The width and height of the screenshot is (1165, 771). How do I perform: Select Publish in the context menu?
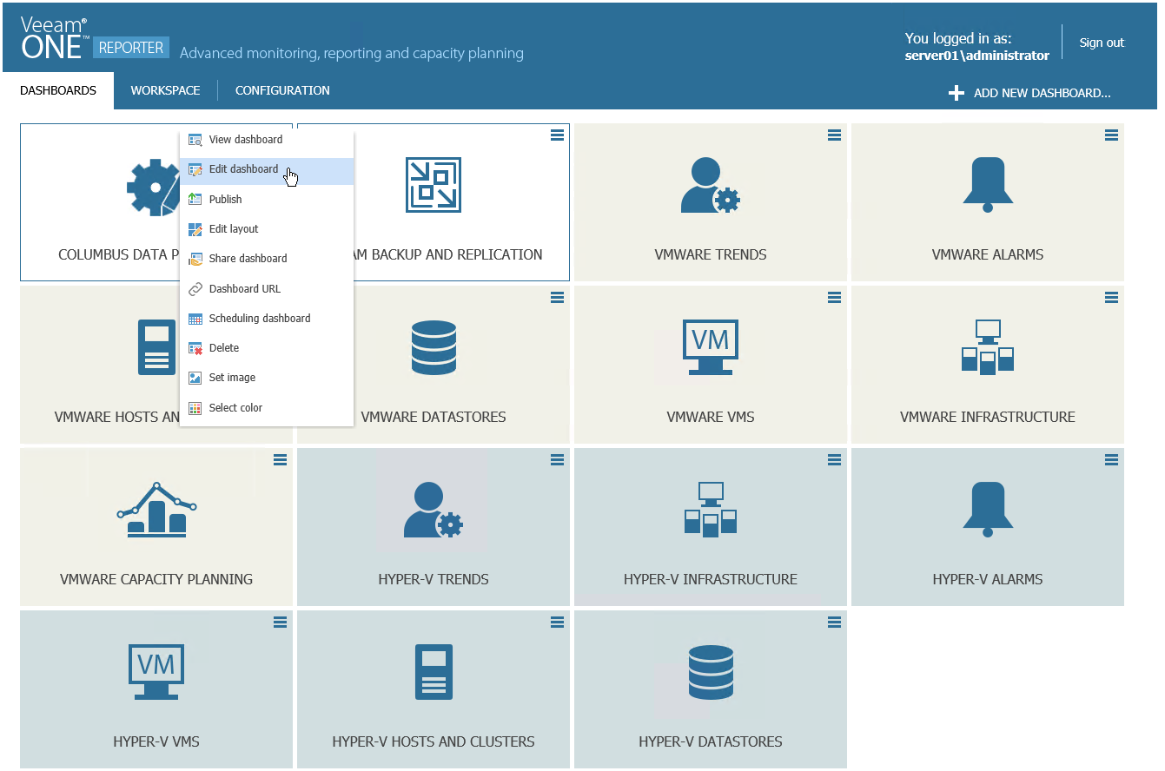267,200
